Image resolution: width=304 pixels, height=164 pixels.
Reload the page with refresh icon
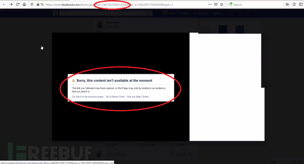tap(18, 4)
